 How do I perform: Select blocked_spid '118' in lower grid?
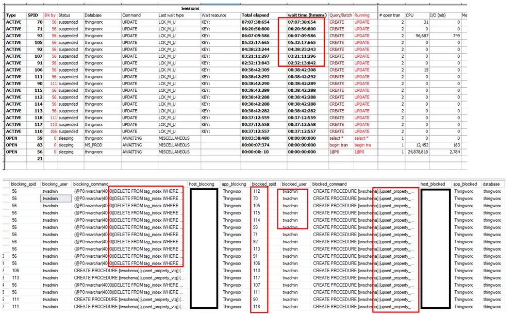[x=256, y=307]
